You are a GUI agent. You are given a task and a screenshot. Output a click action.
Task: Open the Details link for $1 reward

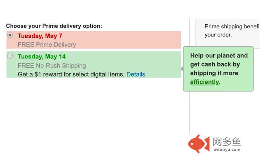point(136,75)
